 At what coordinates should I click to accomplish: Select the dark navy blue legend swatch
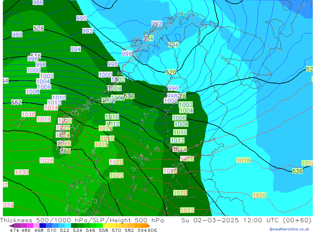(x=43, y=226)
